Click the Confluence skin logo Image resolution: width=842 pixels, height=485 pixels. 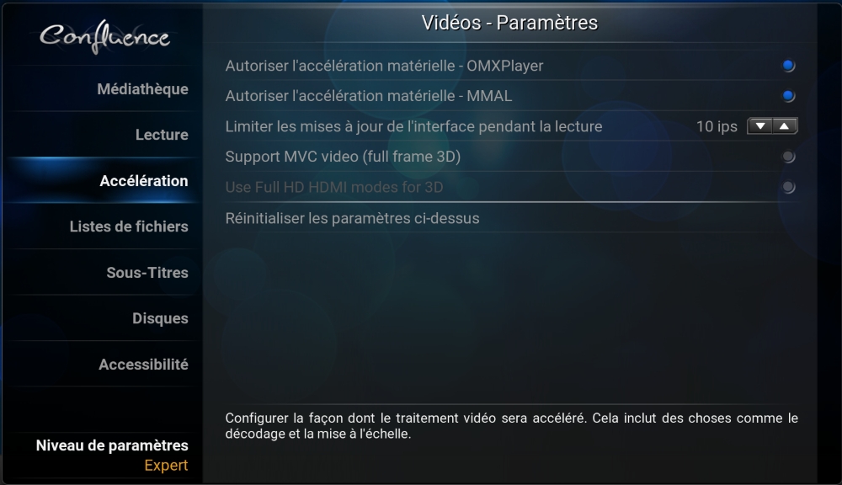[104, 37]
